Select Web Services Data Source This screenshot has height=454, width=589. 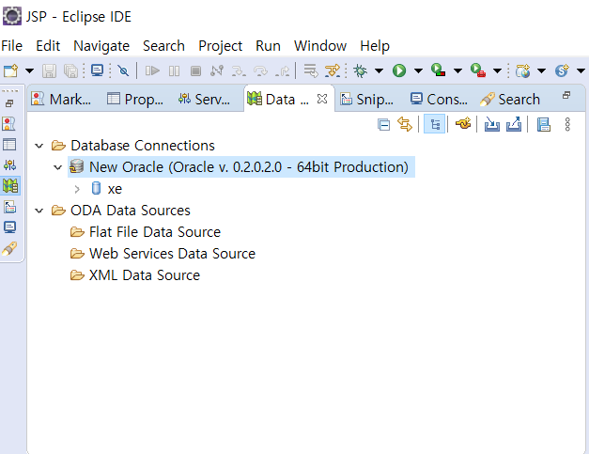coord(172,254)
